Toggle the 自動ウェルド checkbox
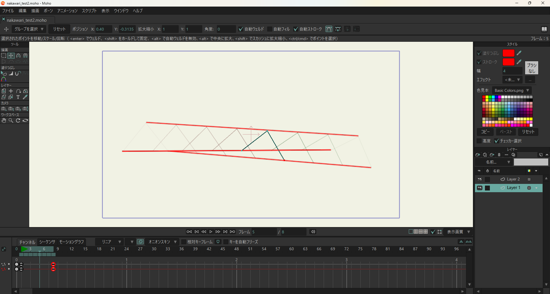 pyautogui.click(x=241, y=29)
